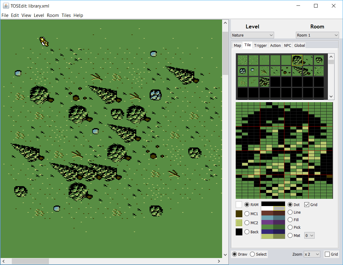Open the Mat value dropdown showing 0
The height and width of the screenshot is (265, 343).
(x=309, y=235)
